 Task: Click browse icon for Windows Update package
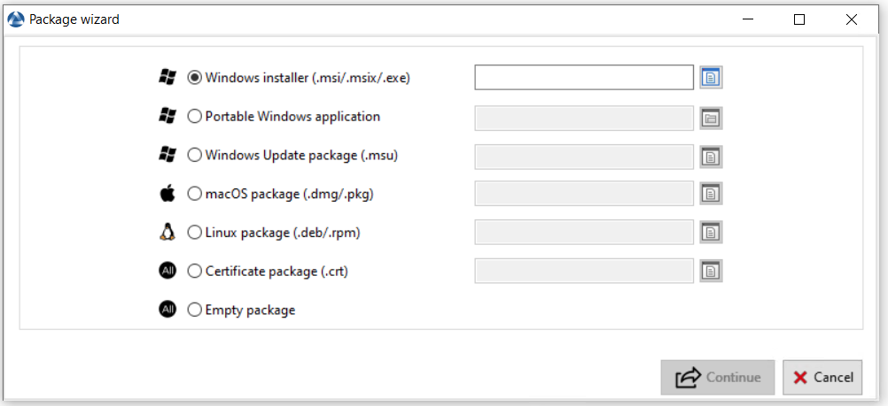coord(711,157)
